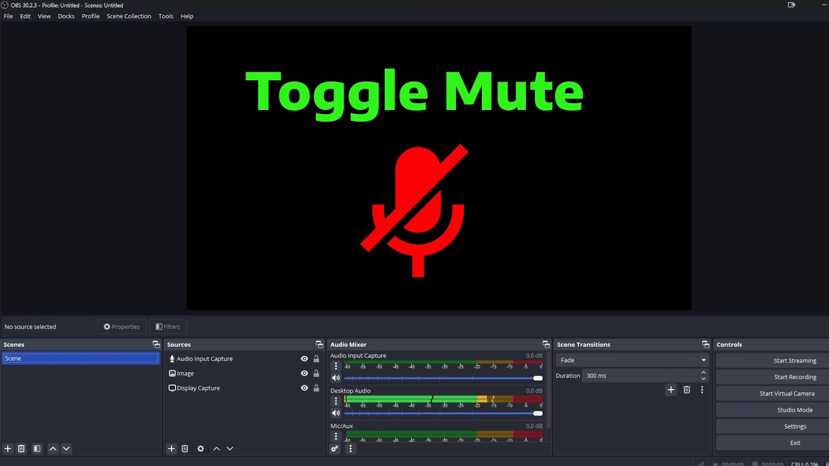Screen dimensions: 829x466
Task: Open source Properties button in toolbar
Action: click(122, 327)
